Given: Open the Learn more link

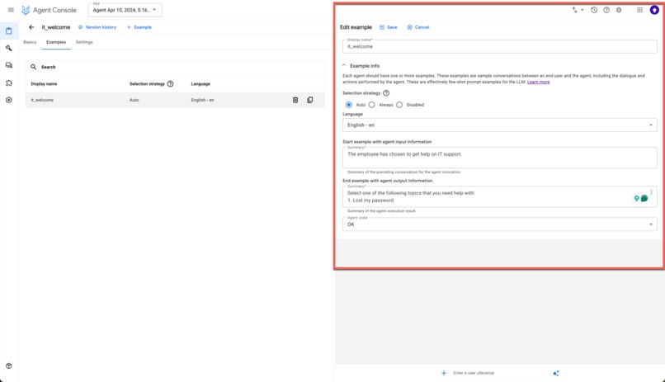Looking at the screenshot, I should point(538,82).
